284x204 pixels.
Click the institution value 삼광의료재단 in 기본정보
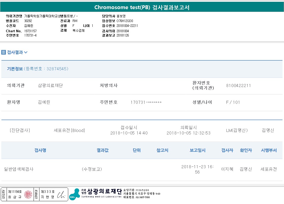[50, 86]
